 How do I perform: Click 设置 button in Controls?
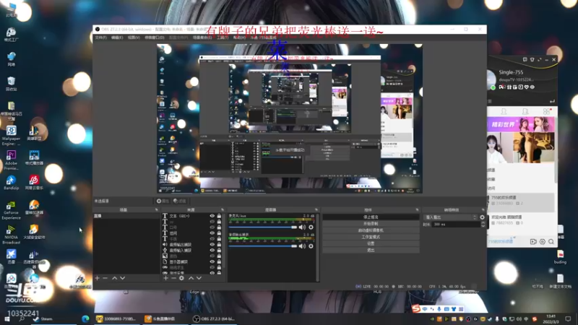[371, 243]
